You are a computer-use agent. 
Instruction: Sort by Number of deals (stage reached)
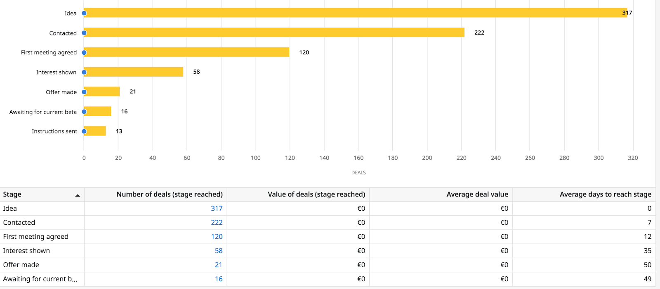click(169, 194)
